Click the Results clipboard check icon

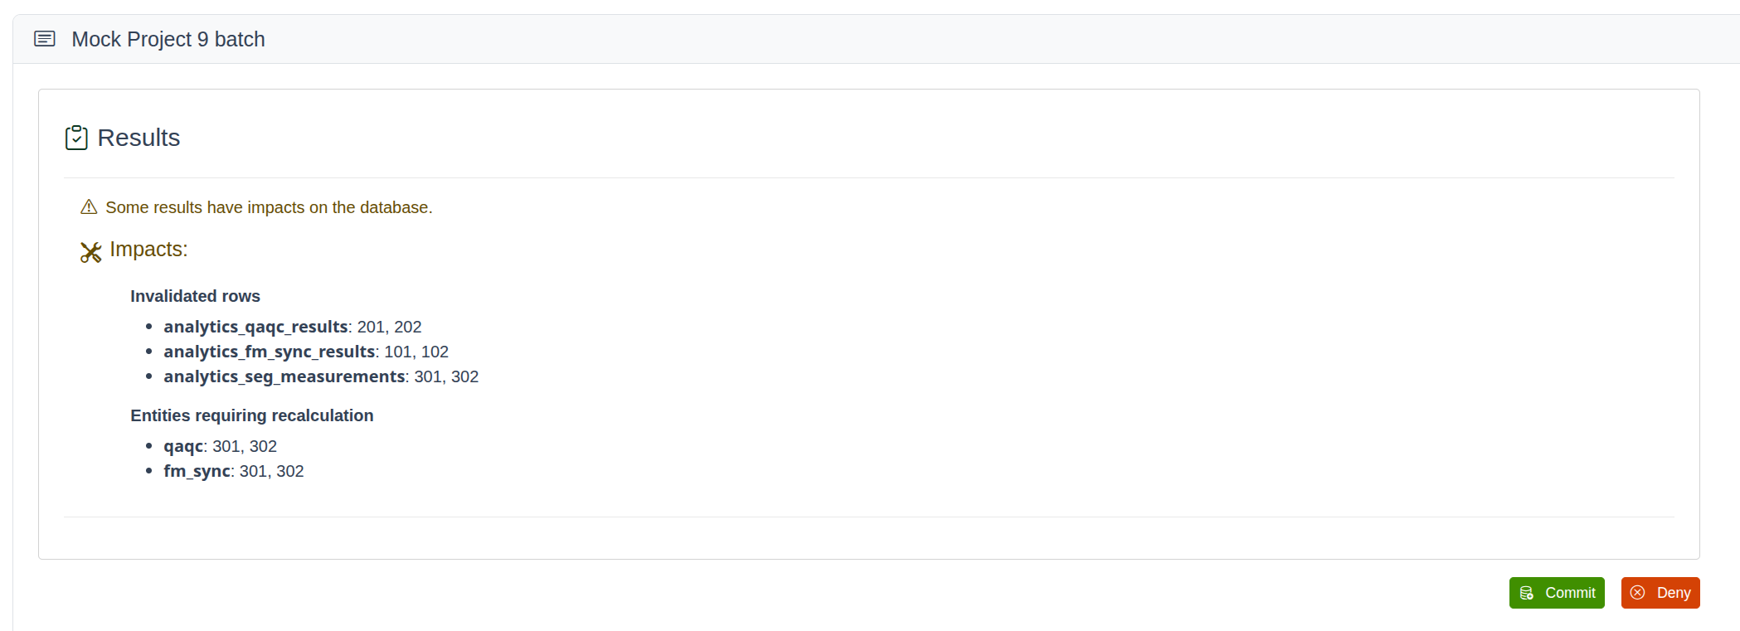point(76,138)
